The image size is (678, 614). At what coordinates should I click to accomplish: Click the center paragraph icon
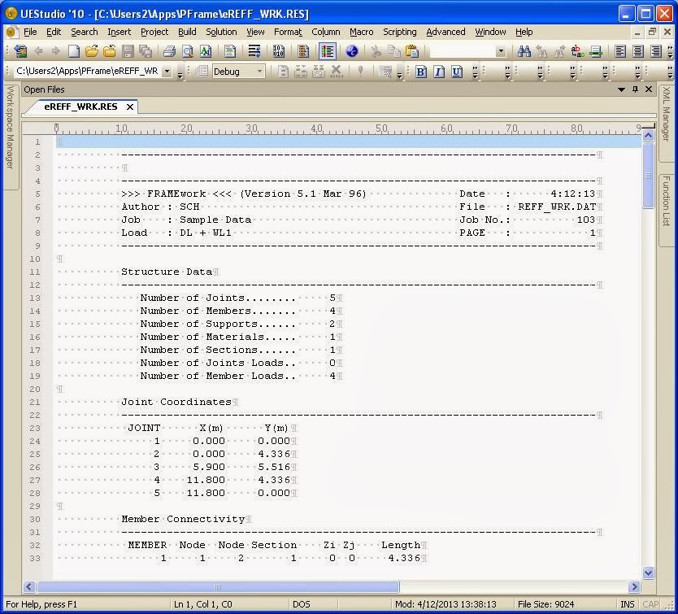tap(638, 51)
